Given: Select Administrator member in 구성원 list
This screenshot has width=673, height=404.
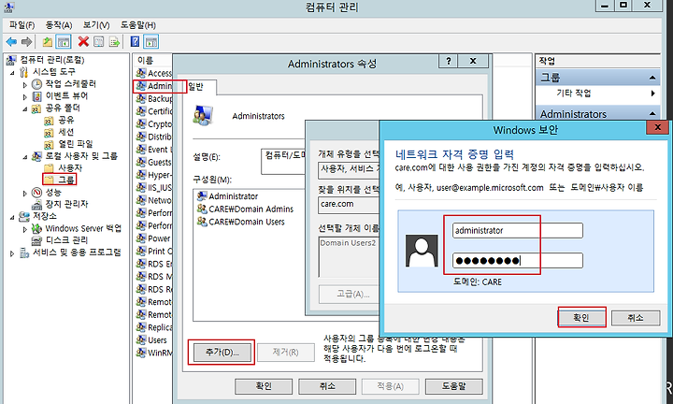Looking at the screenshot, I should [227, 196].
